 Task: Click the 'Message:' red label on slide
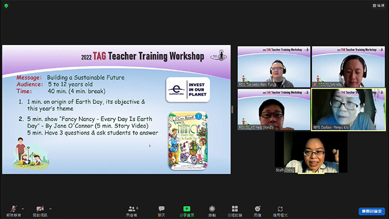point(29,77)
